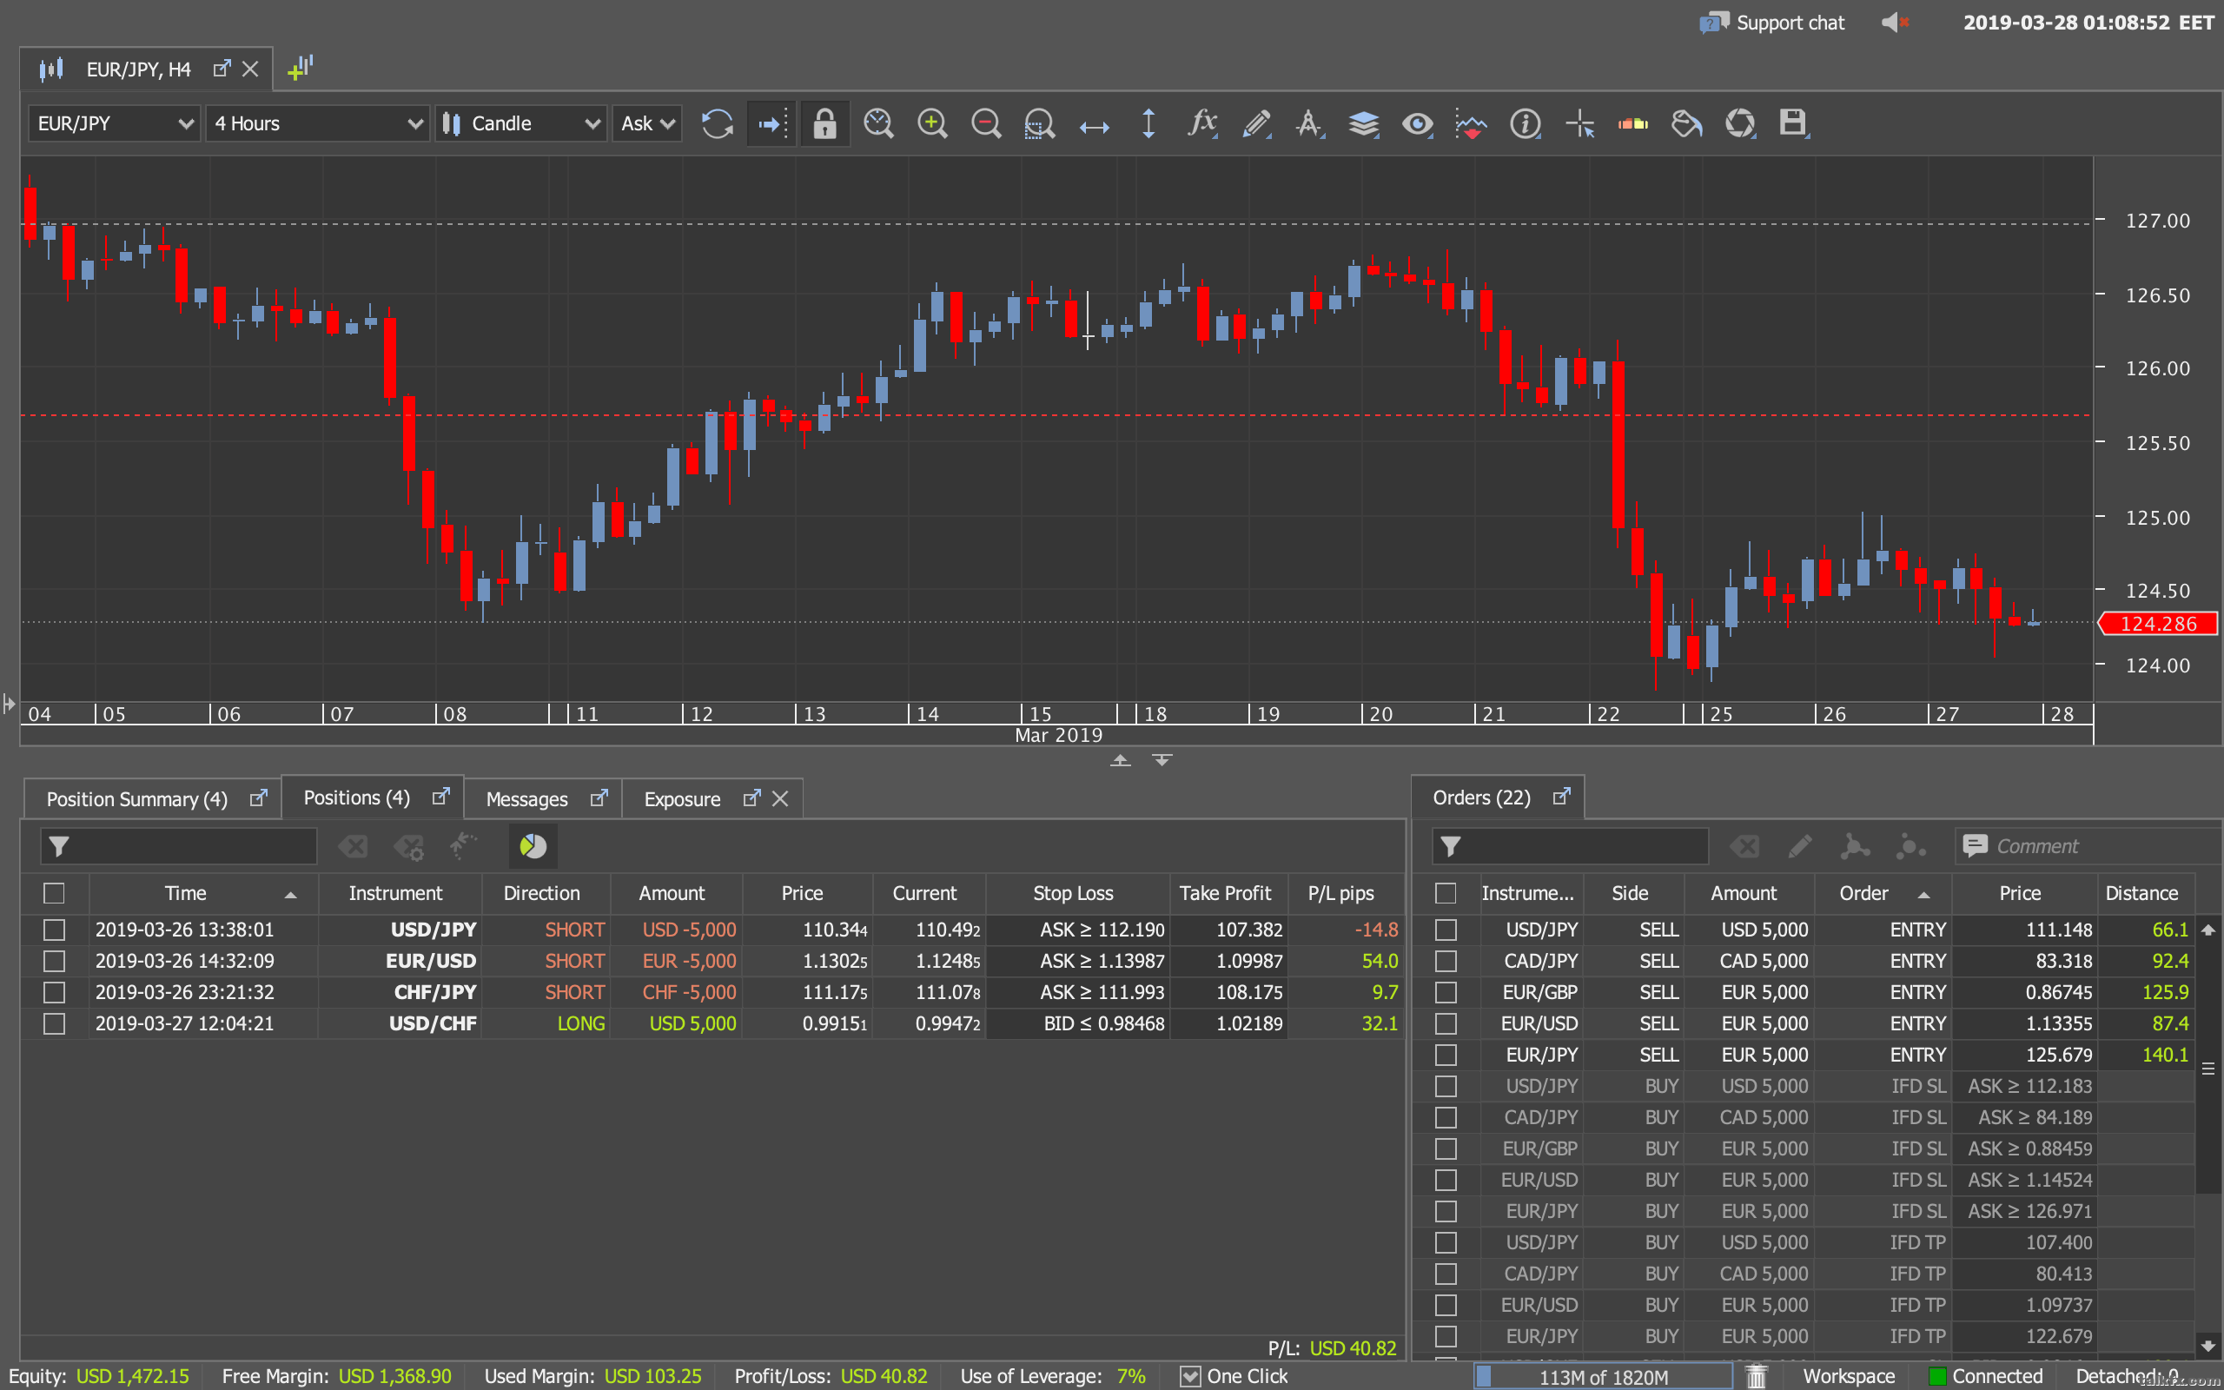Check the EUR/USD short position row
The height and width of the screenshot is (1390, 2224).
tap(54, 961)
